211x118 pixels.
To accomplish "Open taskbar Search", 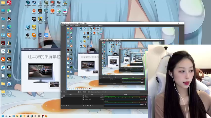I will (x=6, y=116).
